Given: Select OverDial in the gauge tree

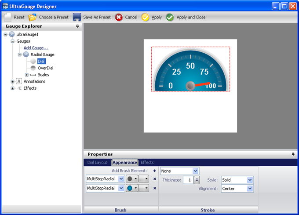Looking at the screenshot, I should [45, 68].
